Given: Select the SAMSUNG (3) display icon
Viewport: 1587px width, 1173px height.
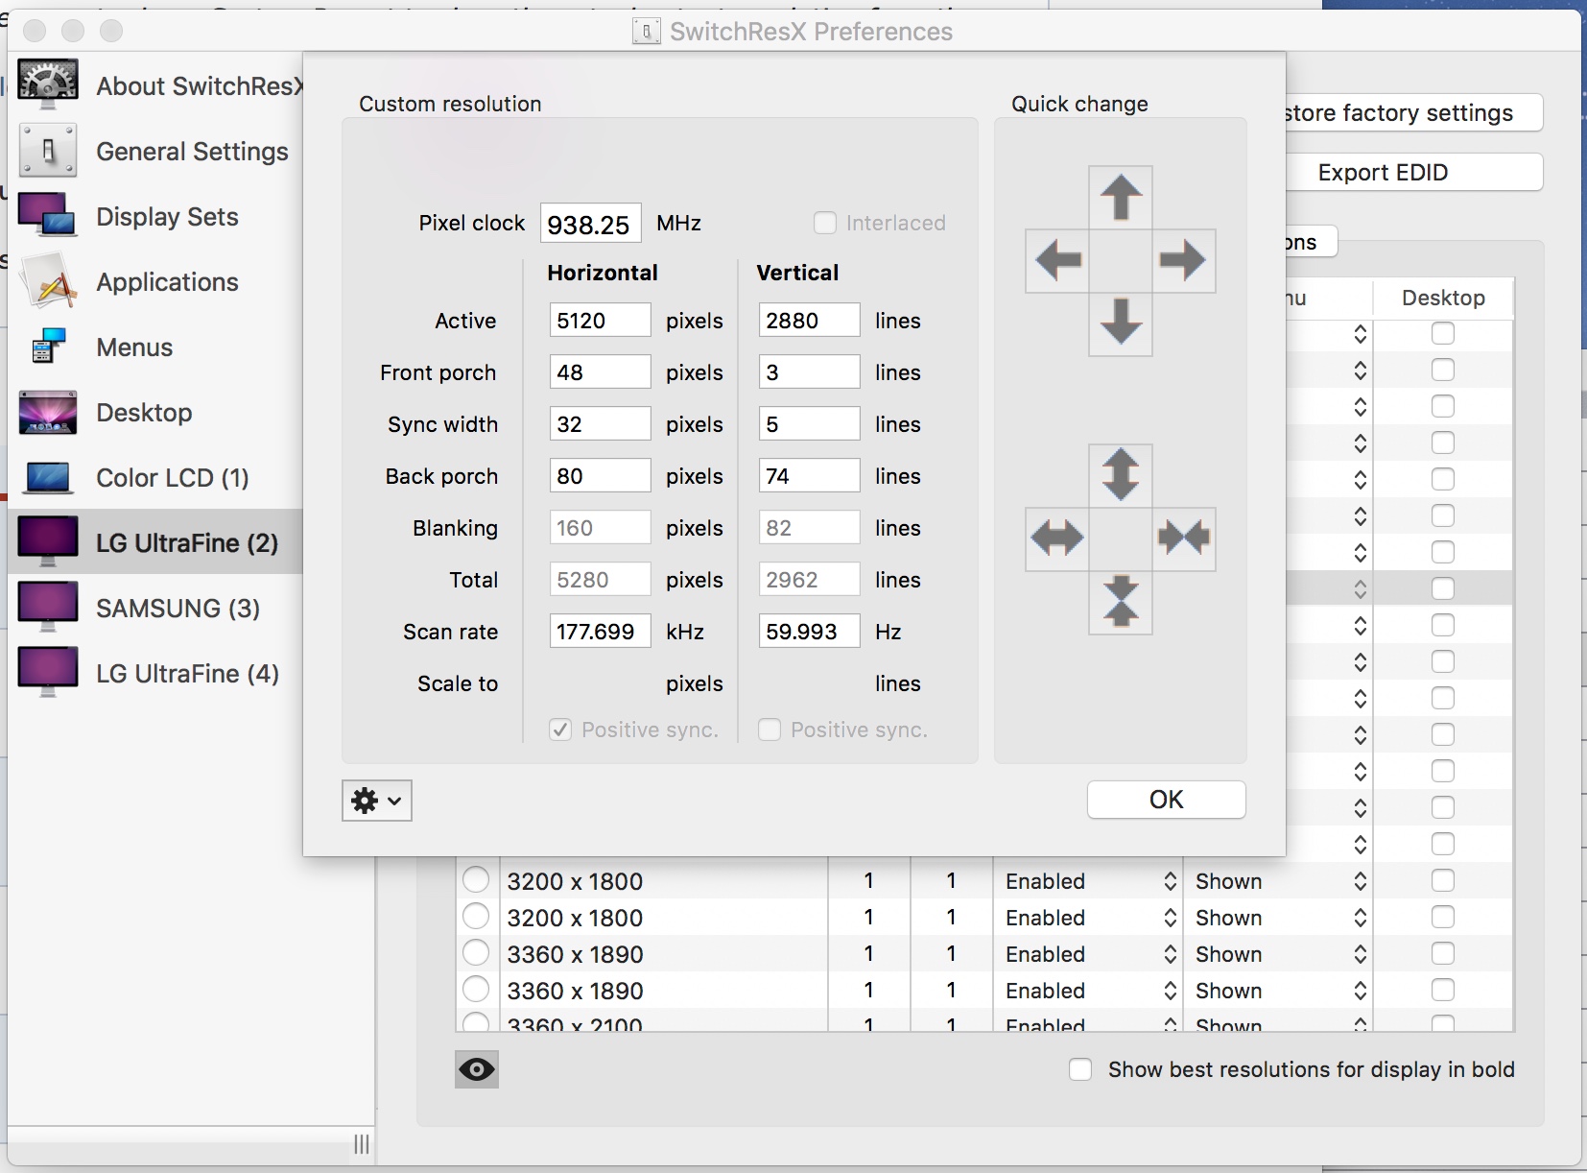Looking at the screenshot, I should [x=48, y=607].
